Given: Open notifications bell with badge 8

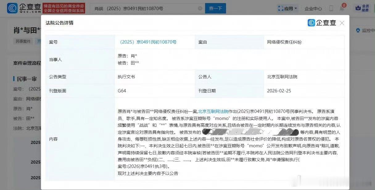Looking at the screenshot, I should pyautogui.click(x=342, y=8).
